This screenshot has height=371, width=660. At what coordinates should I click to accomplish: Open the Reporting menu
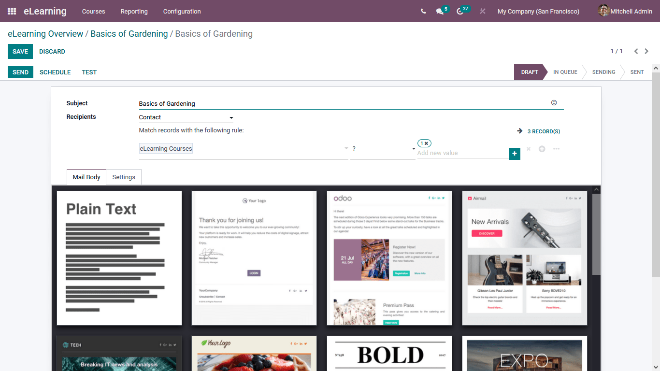[134, 11]
